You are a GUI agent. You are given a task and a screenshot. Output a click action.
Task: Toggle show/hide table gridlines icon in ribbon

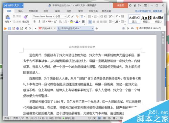(122, 17)
